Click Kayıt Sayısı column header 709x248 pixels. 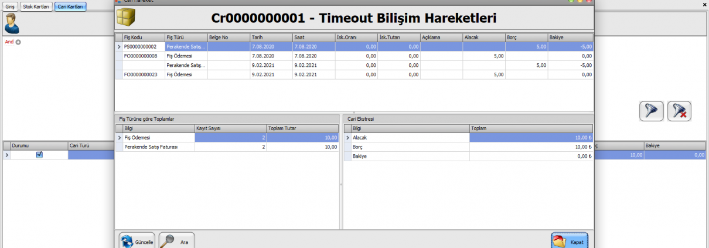click(230, 128)
